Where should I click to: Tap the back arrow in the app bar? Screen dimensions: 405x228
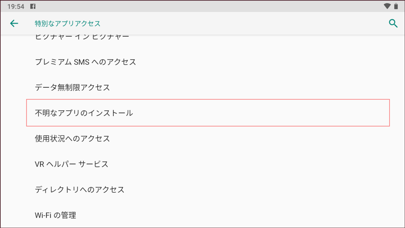click(14, 23)
